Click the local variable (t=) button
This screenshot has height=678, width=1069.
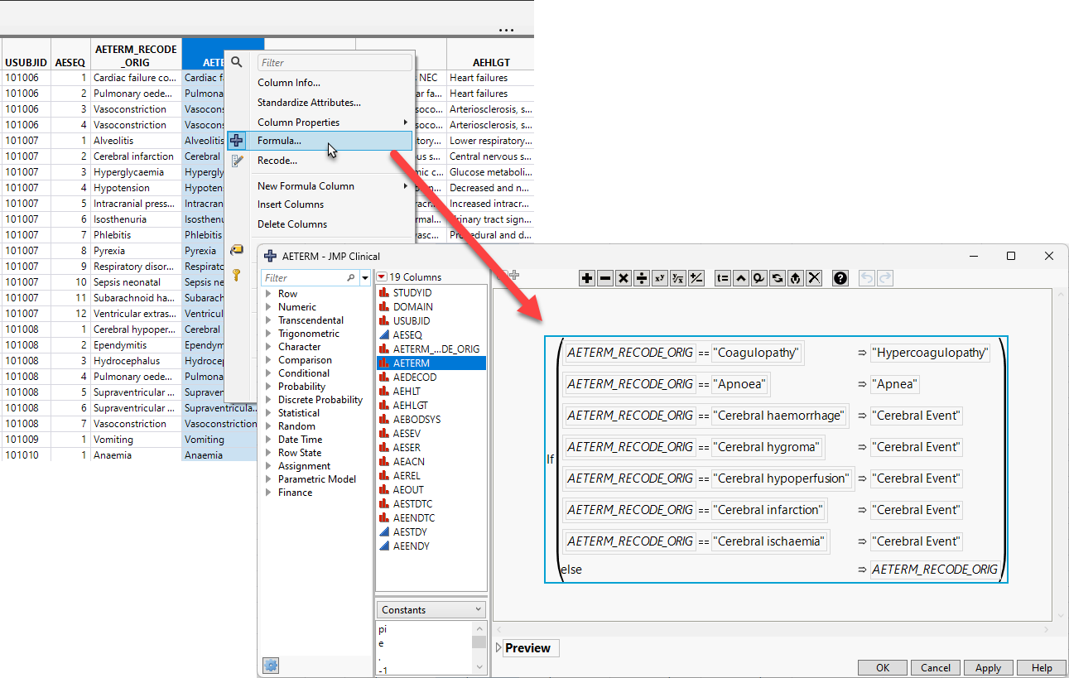pyautogui.click(x=723, y=278)
